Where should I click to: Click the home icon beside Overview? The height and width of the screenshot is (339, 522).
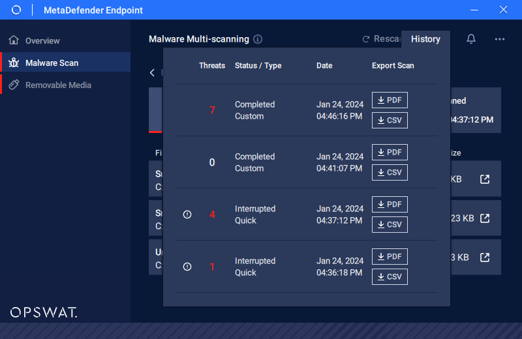click(x=14, y=40)
